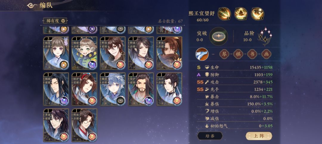Select the level 3 girl with purple flower card
322x144 pixels.
coord(56,53)
